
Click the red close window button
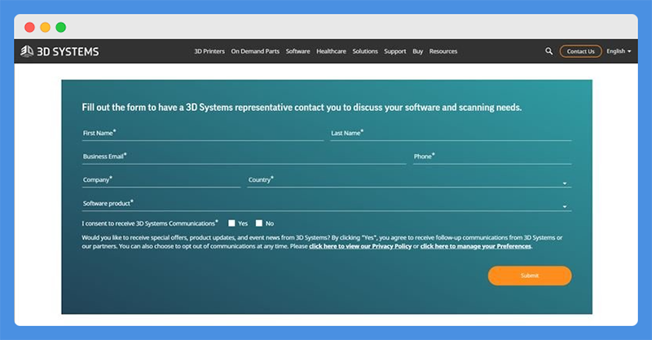click(x=29, y=28)
